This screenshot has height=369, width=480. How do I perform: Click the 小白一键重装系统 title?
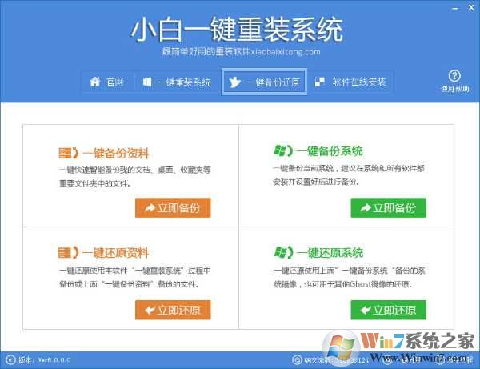click(237, 30)
